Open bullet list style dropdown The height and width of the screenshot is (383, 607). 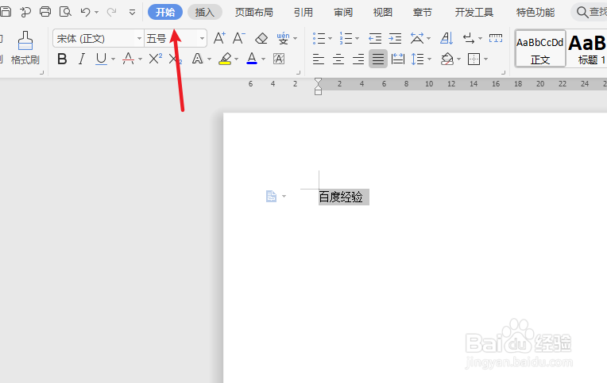point(331,39)
